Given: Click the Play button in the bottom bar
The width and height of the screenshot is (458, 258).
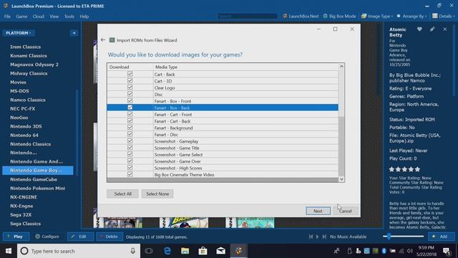Looking at the screenshot, I should (16, 236).
